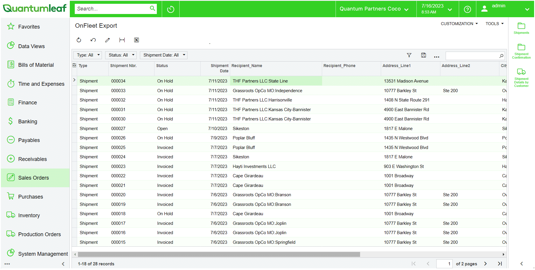This screenshot has height=270, width=535.
Task: Click the fit-to-width columns icon
Action: (x=122, y=40)
